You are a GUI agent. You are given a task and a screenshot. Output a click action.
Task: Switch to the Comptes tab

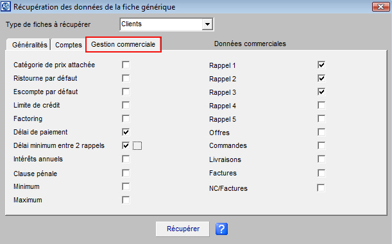(68, 45)
